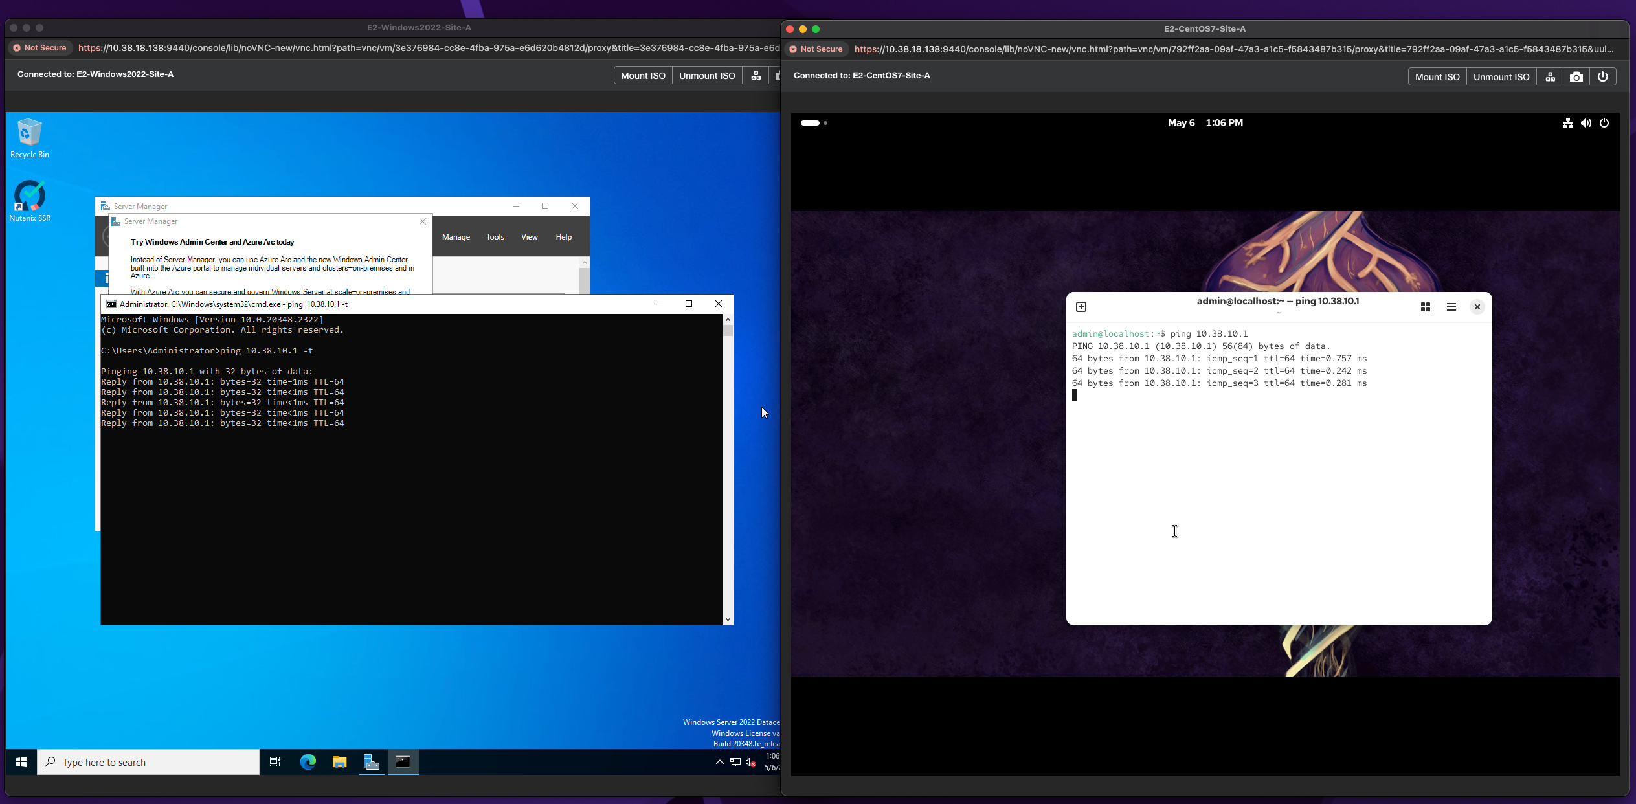This screenshot has height=804, width=1636.
Task: Click the GNOME top bar power icon
Action: (x=1604, y=123)
